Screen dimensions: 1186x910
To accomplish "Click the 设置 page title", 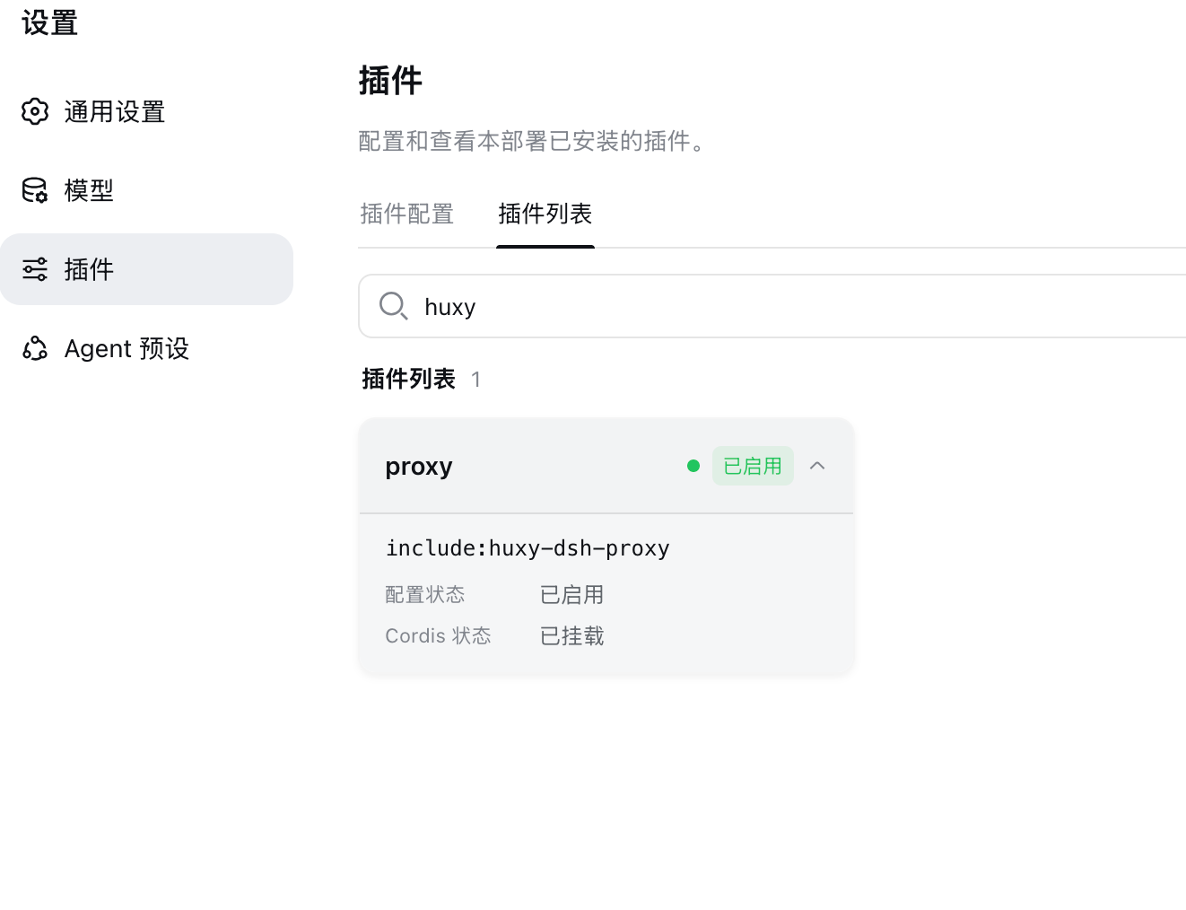I will tap(50, 22).
